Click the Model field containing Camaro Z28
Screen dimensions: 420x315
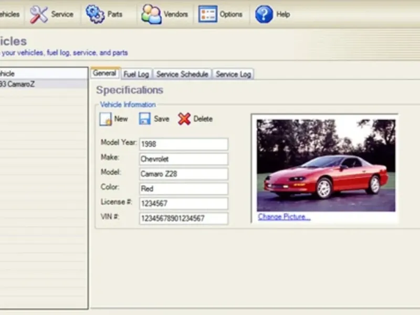(x=183, y=174)
